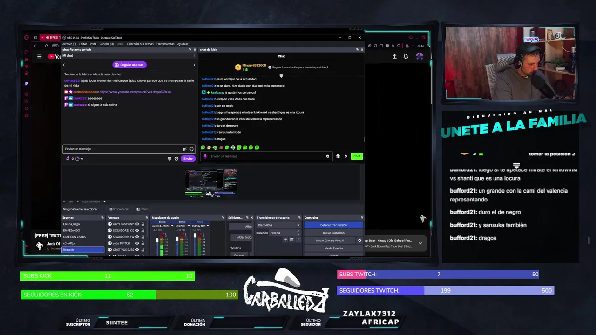Select the Reacción scene
The image size is (596, 335).
click(83, 250)
